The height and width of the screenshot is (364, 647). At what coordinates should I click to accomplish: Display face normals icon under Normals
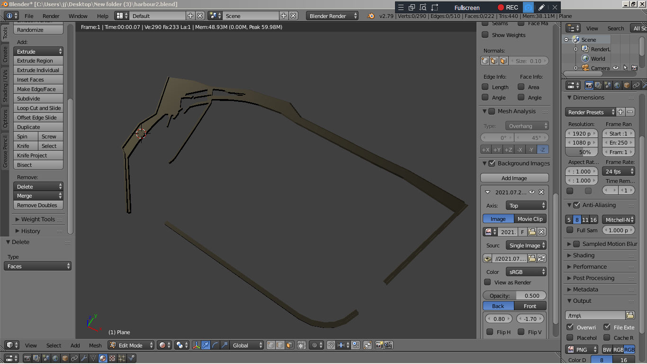coord(503,61)
